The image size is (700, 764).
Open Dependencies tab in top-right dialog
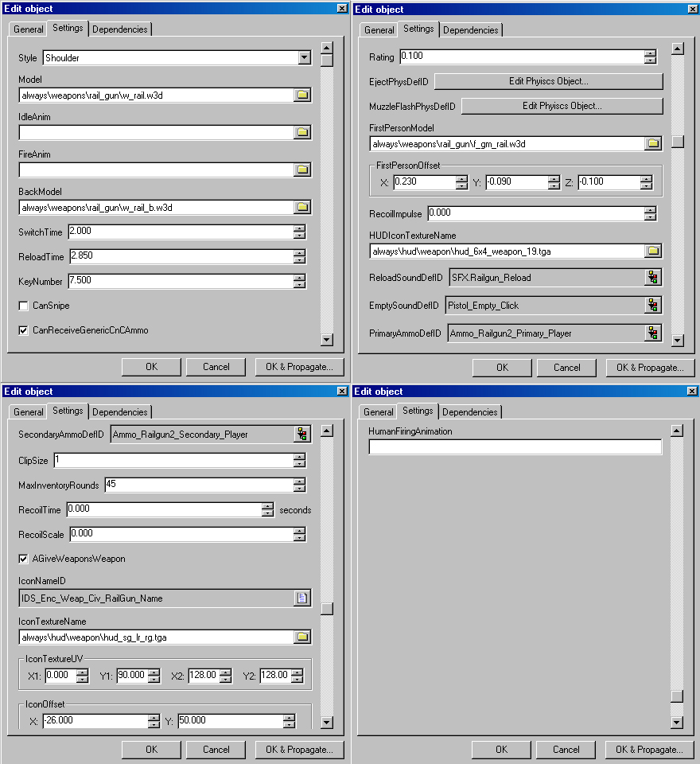470,30
